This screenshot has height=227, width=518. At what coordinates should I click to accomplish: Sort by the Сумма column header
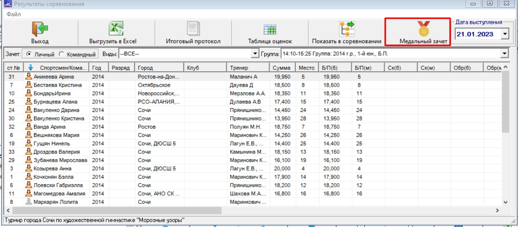tap(281, 68)
